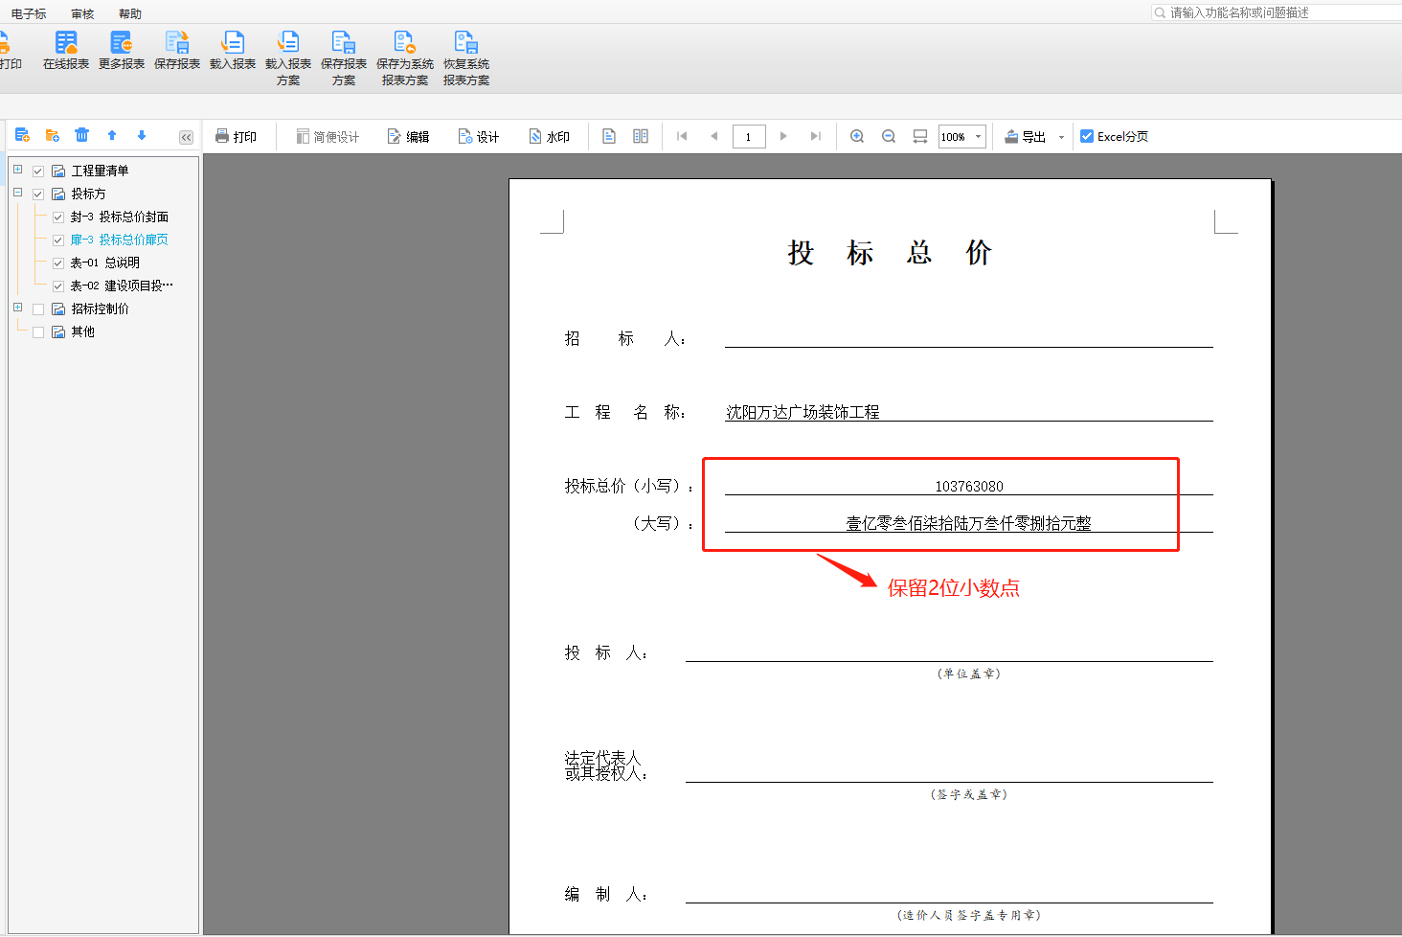The width and height of the screenshot is (1402, 937).
Task: Zoom in the report preview
Action: 857,136
